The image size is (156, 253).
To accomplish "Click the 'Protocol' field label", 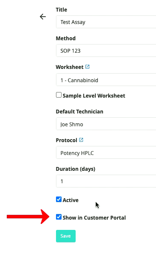I will 66,140.
